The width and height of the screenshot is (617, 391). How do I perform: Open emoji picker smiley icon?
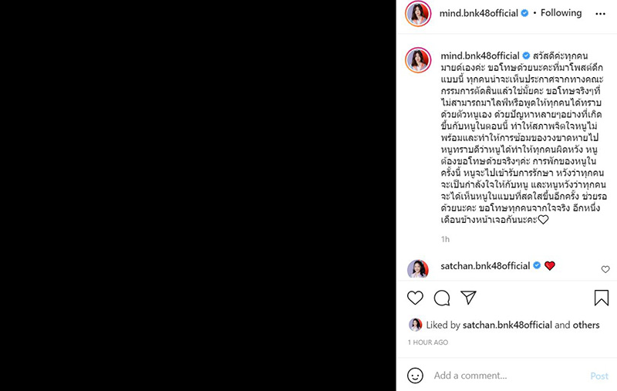(x=415, y=376)
